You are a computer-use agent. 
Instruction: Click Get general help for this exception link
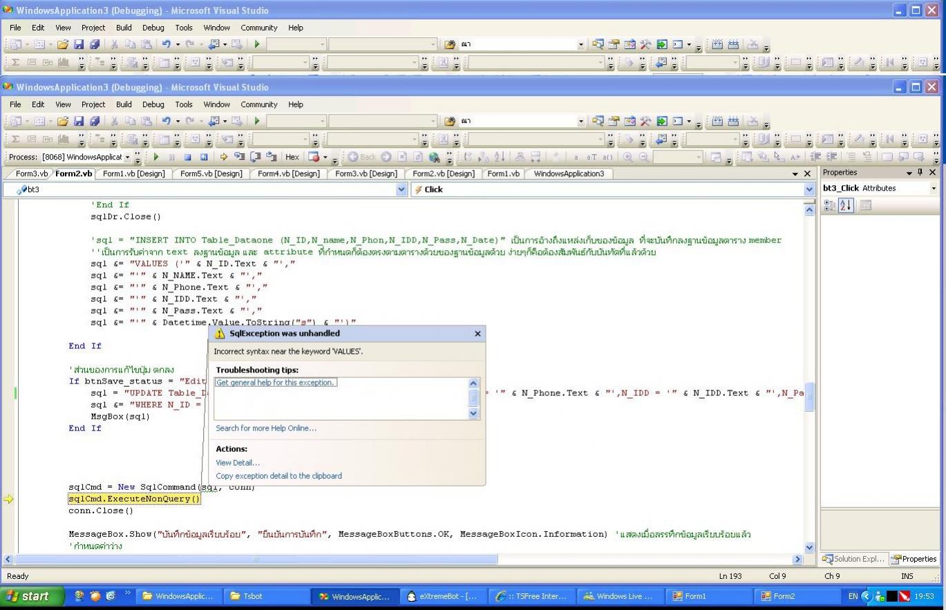coord(276,382)
